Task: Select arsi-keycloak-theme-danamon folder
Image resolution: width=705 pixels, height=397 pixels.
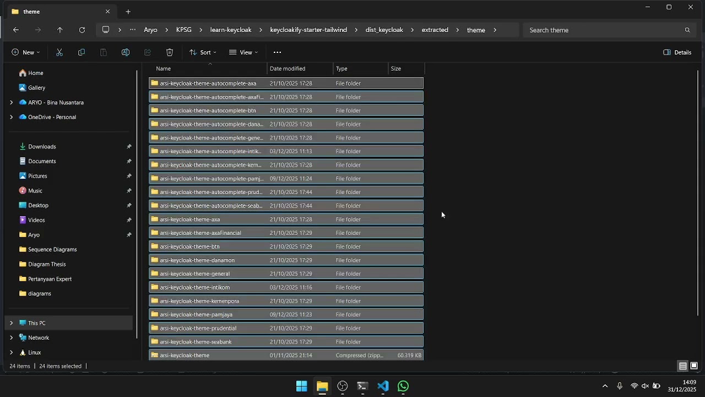Action: coord(286,260)
